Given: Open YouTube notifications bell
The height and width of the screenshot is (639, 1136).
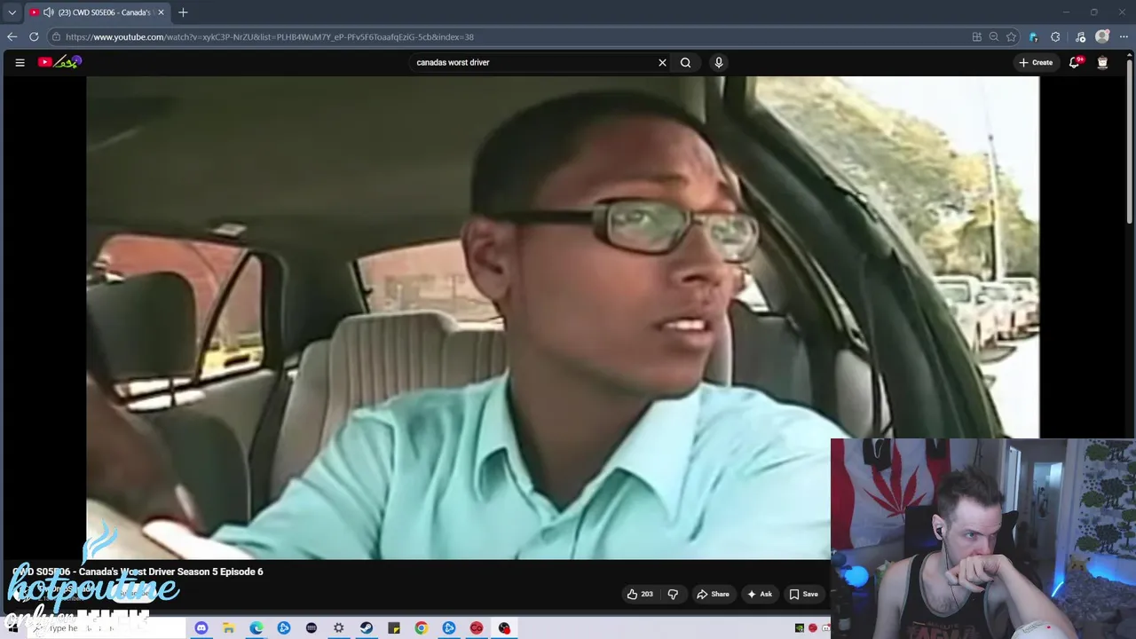Looking at the screenshot, I should [1075, 62].
